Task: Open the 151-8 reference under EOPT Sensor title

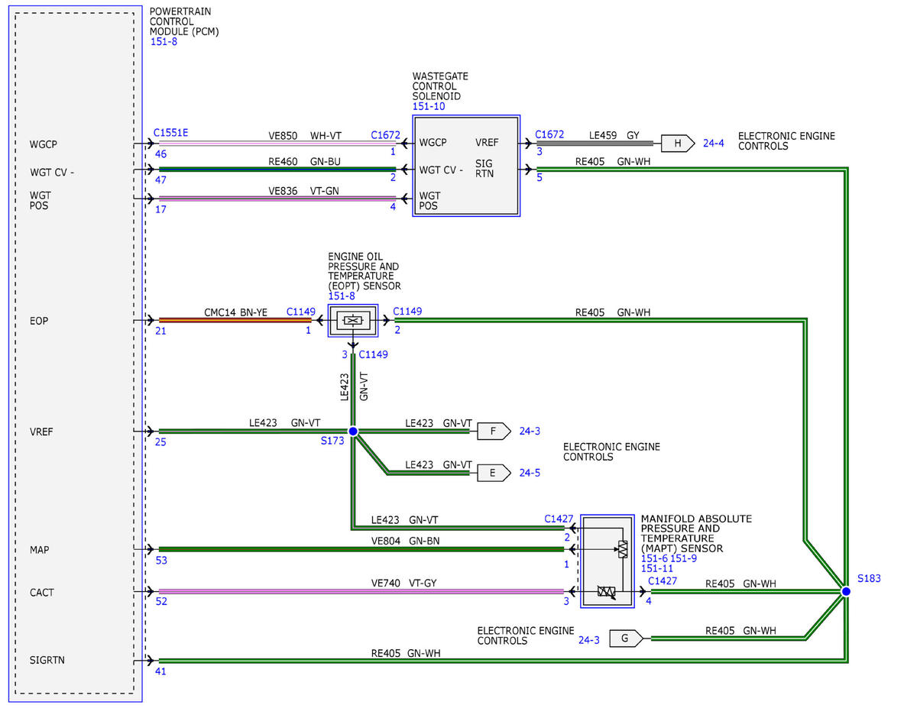Action: click(x=342, y=296)
